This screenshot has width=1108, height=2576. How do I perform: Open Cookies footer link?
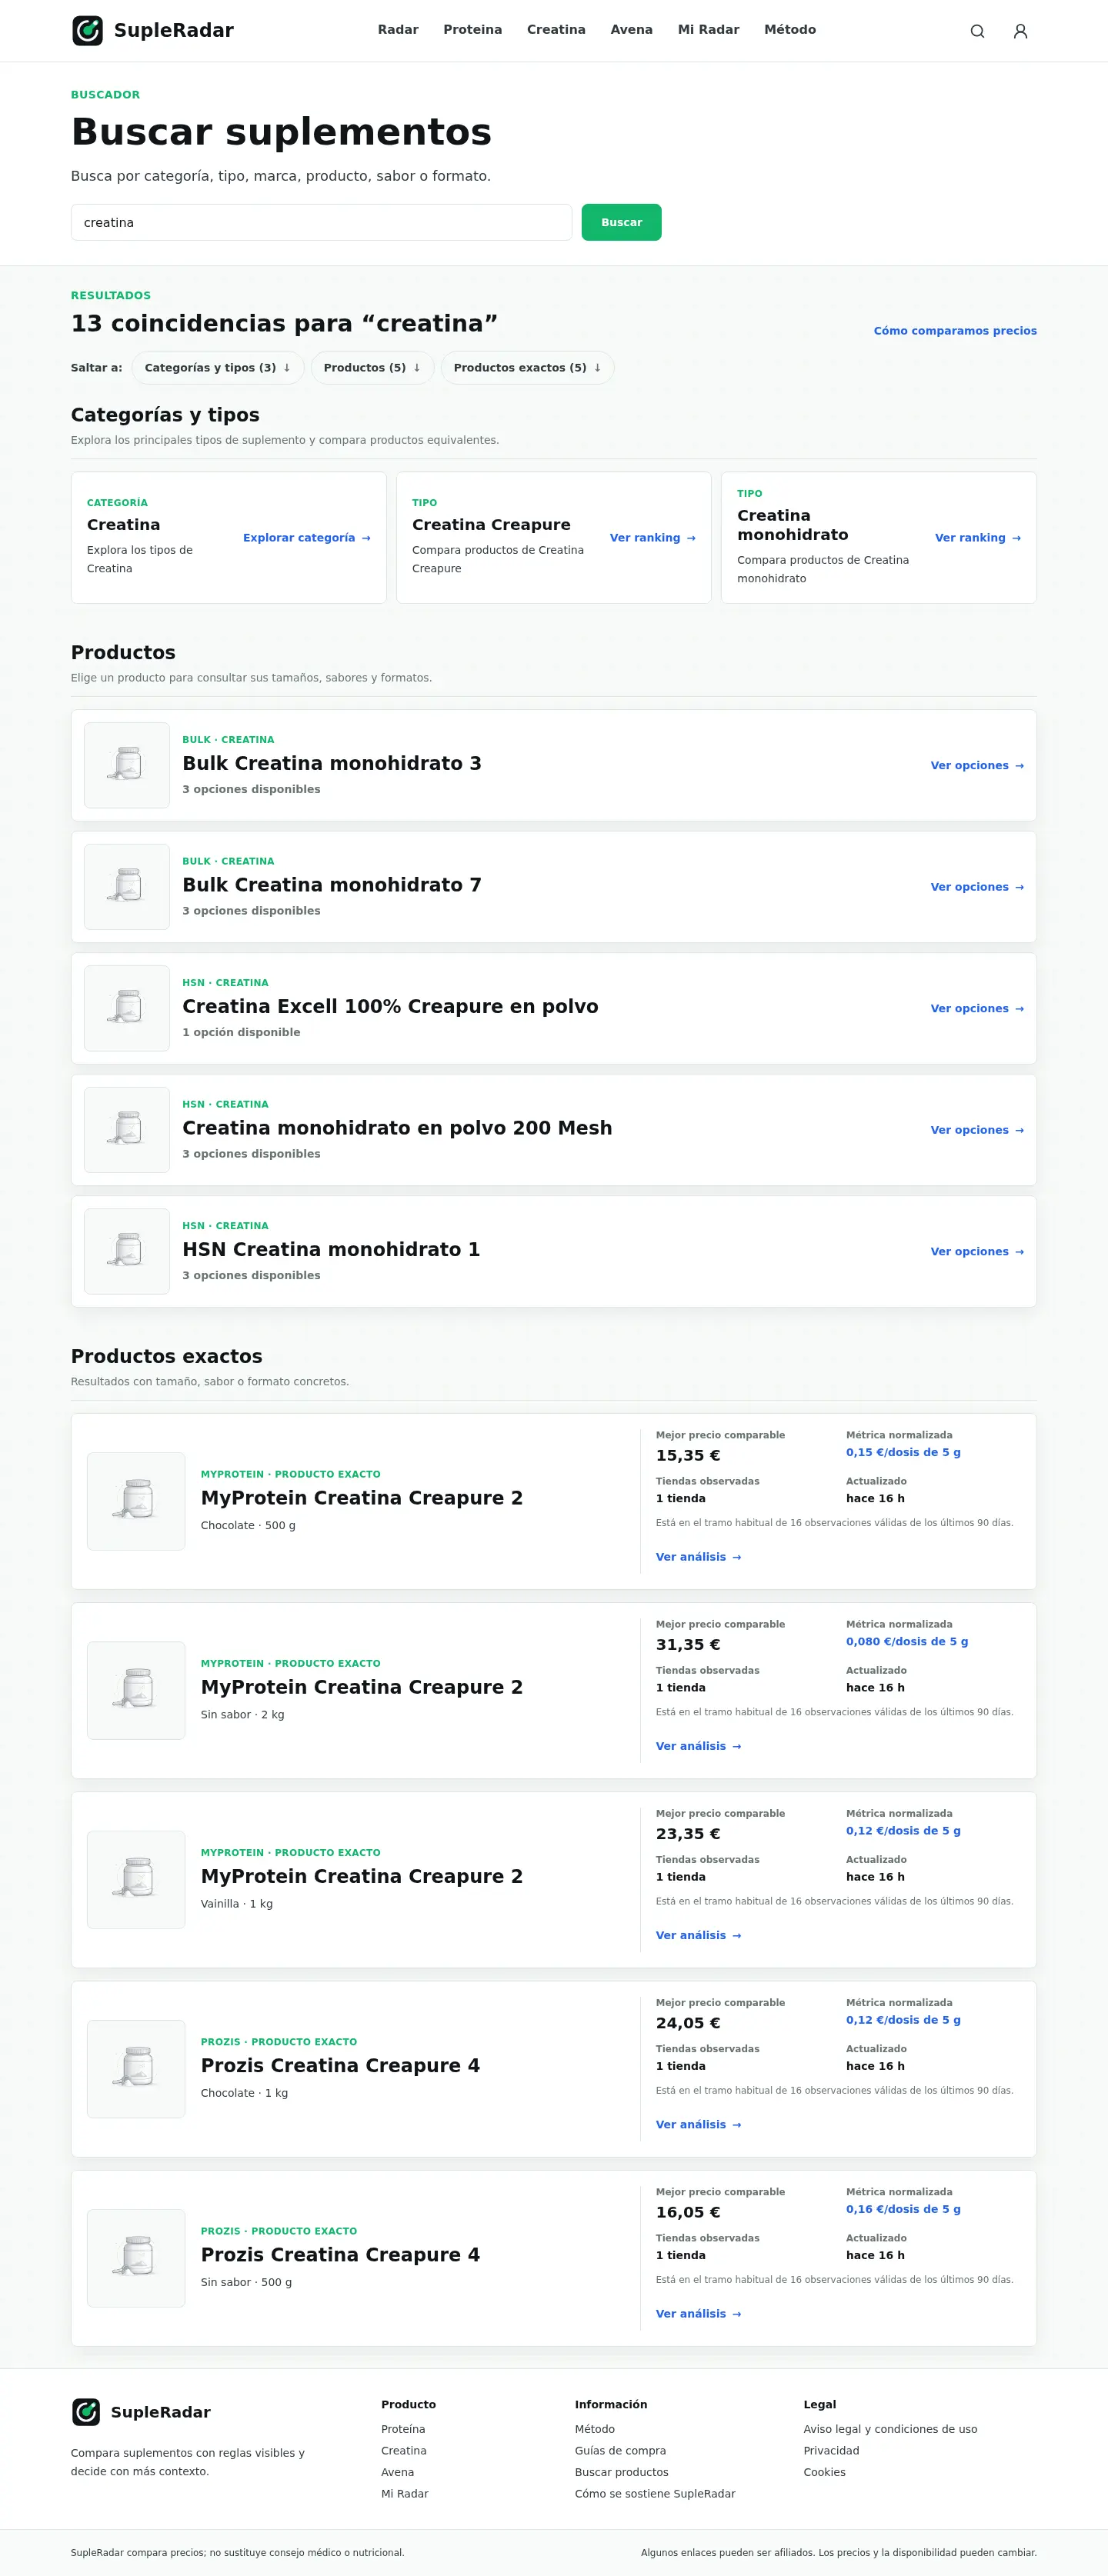coord(824,2472)
